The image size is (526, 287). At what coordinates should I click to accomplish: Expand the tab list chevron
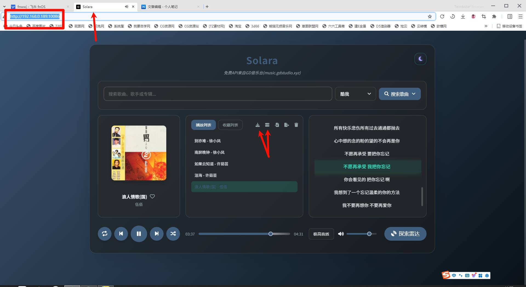[4, 7]
